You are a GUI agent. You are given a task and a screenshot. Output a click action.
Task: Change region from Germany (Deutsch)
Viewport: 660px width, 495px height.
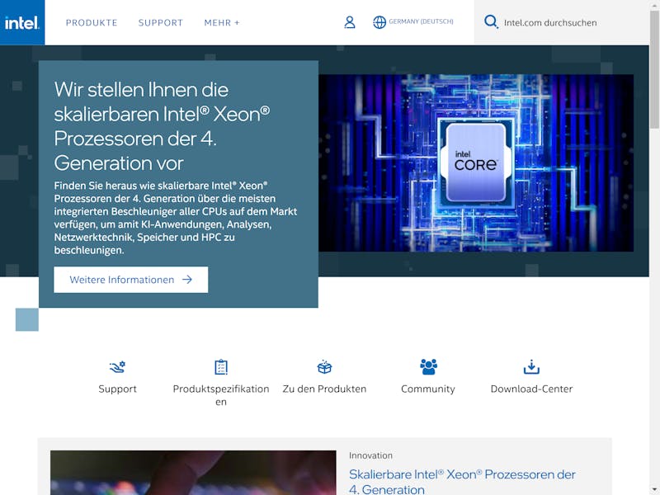point(421,21)
